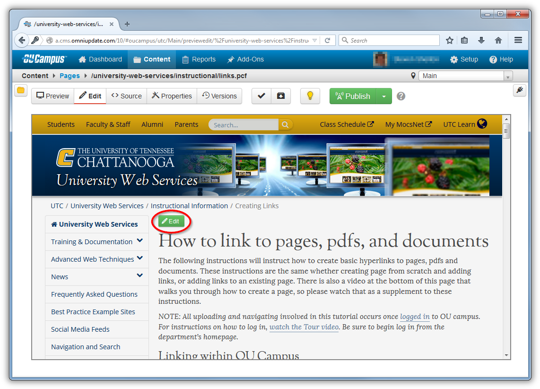Open the Alumni link
Image resolution: width=540 pixels, height=389 pixels.
tap(152, 124)
